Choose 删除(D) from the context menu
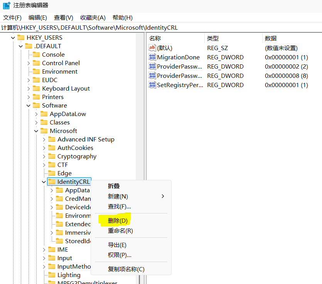This screenshot has height=284, width=322. [x=118, y=221]
